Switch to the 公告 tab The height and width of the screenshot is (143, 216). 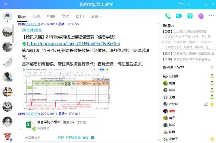point(36,17)
